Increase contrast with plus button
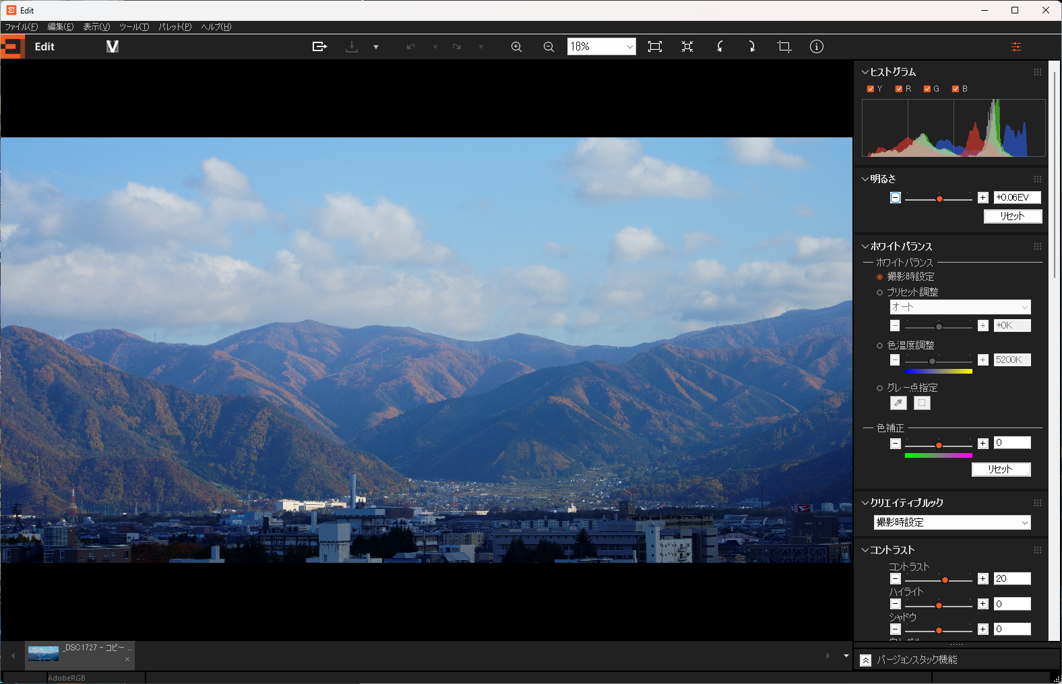 click(x=983, y=579)
